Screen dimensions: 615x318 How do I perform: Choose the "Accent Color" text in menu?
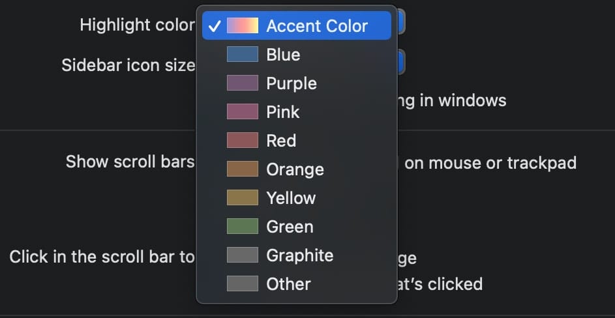coord(317,26)
